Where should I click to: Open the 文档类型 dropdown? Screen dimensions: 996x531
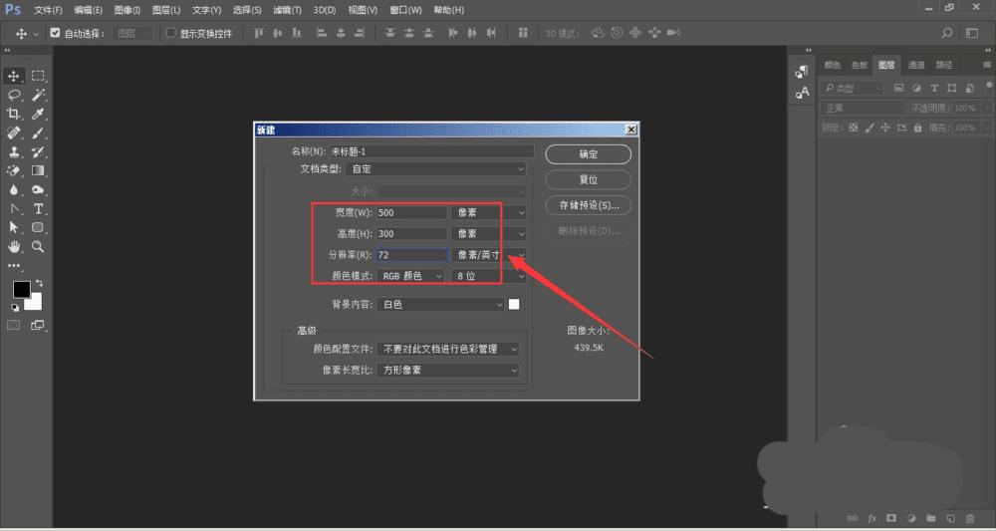(x=436, y=169)
